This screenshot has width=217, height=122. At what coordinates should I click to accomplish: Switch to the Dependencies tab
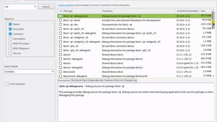coord(96,80)
